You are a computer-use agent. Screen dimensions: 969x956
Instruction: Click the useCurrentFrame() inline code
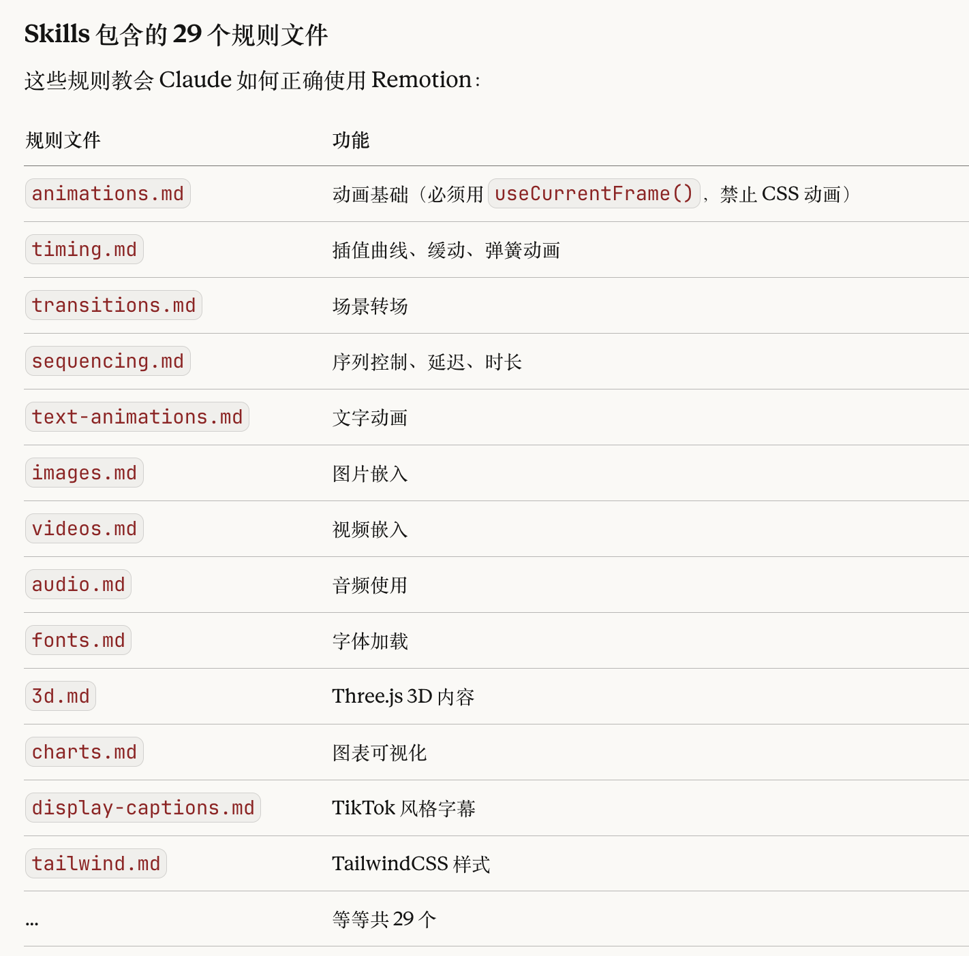[594, 194]
